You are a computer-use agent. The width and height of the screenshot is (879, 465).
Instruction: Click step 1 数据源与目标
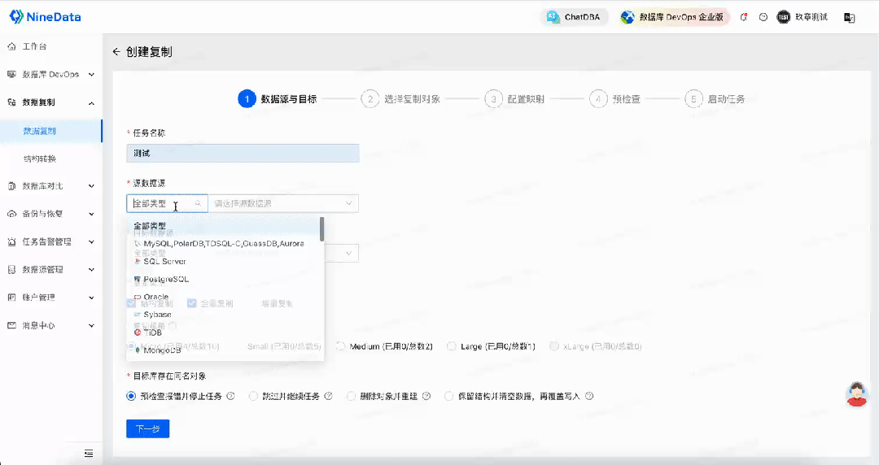coord(278,99)
